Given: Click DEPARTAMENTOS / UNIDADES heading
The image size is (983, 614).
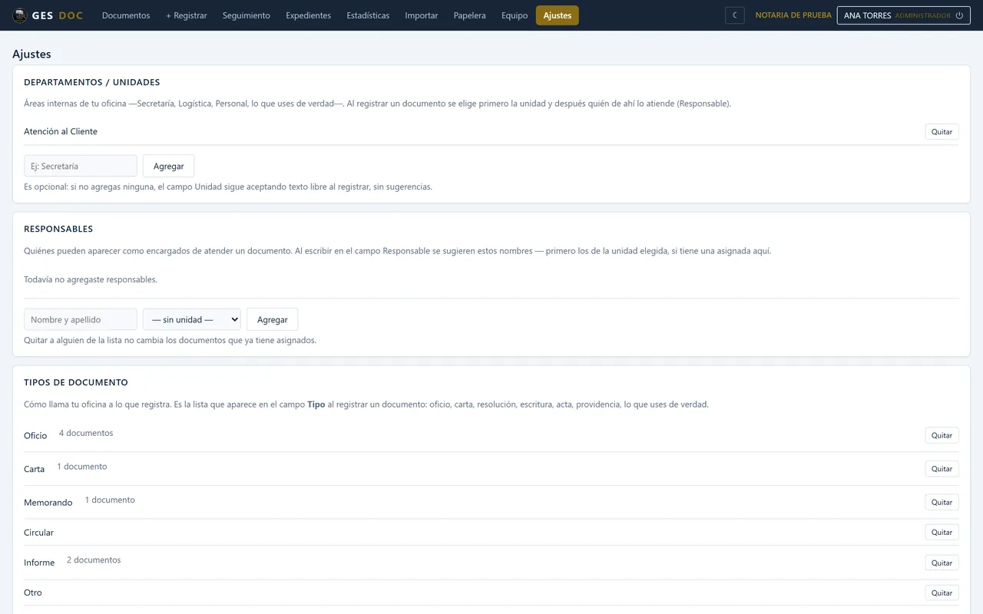Looking at the screenshot, I should (x=92, y=82).
